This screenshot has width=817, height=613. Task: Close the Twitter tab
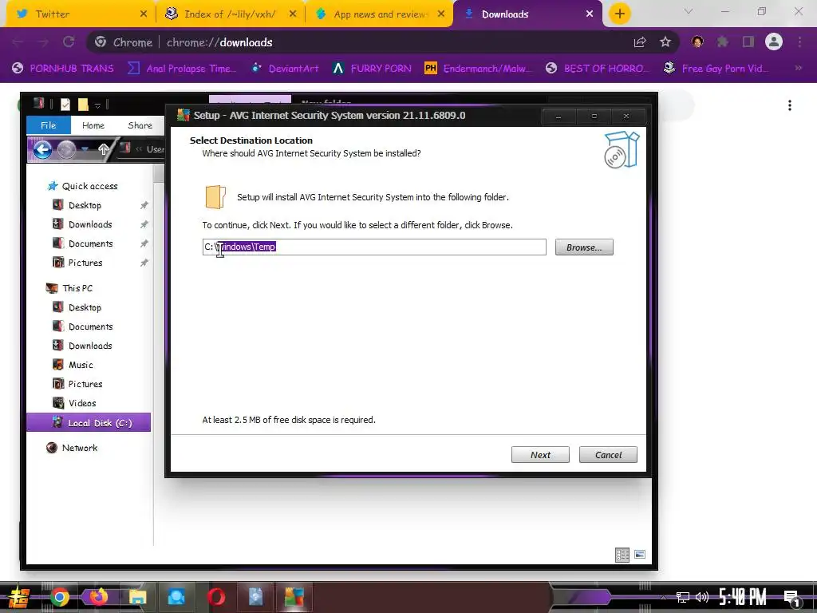pyautogui.click(x=144, y=14)
